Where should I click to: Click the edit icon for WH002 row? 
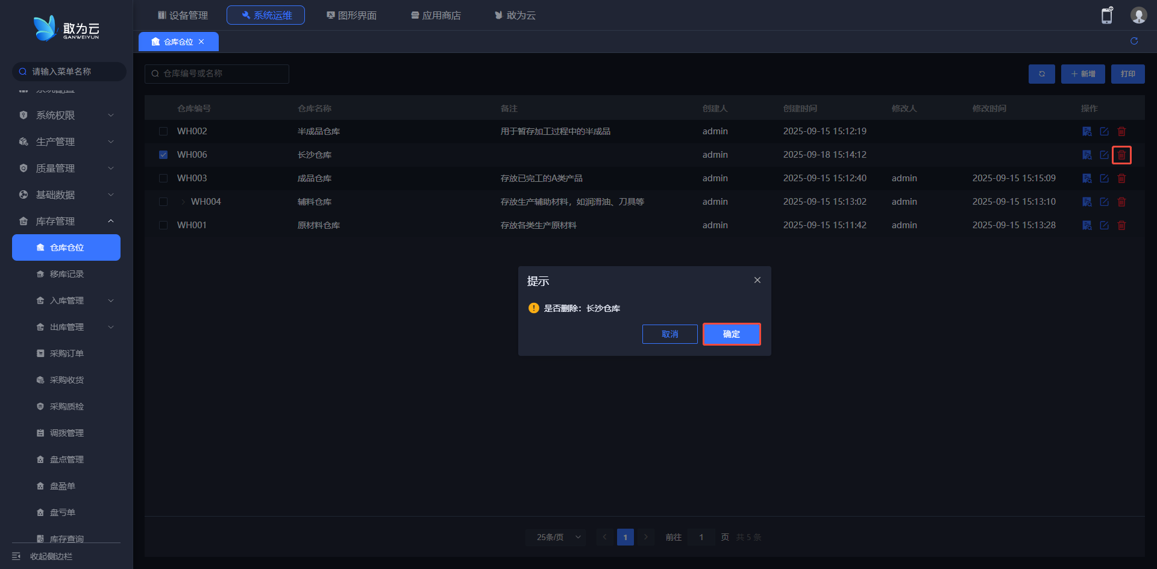(x=1104, y=131)
